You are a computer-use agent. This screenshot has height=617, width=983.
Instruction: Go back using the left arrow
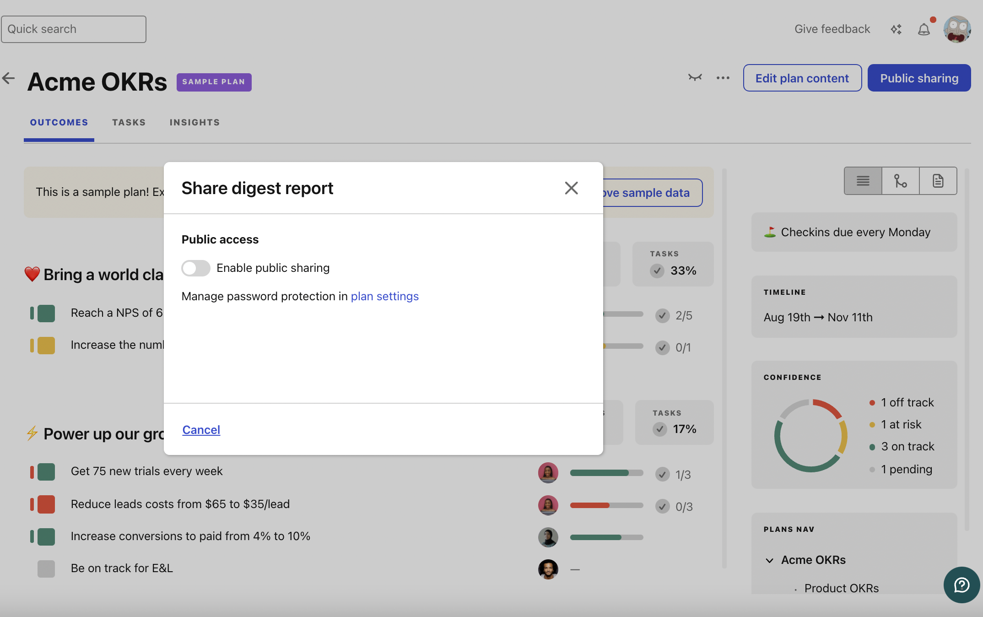[x=9, y=78]
